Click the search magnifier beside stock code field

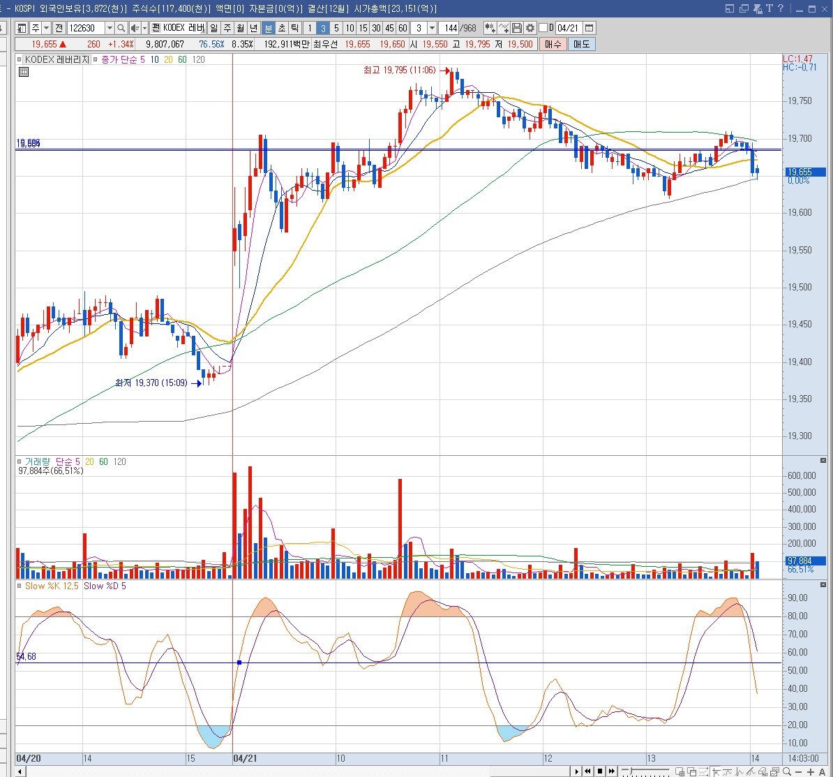pos(121,28)
